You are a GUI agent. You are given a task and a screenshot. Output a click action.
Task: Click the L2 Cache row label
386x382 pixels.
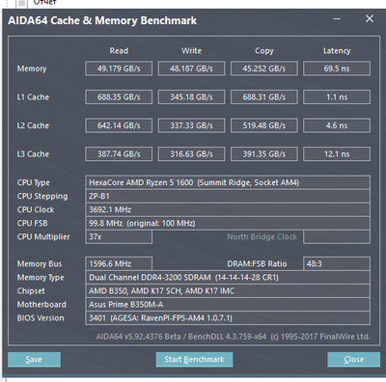pos(33,125)
